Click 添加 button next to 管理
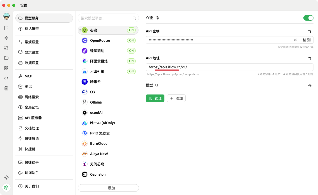The width and height of the screenshot is (318, 195). pos(176,98)
